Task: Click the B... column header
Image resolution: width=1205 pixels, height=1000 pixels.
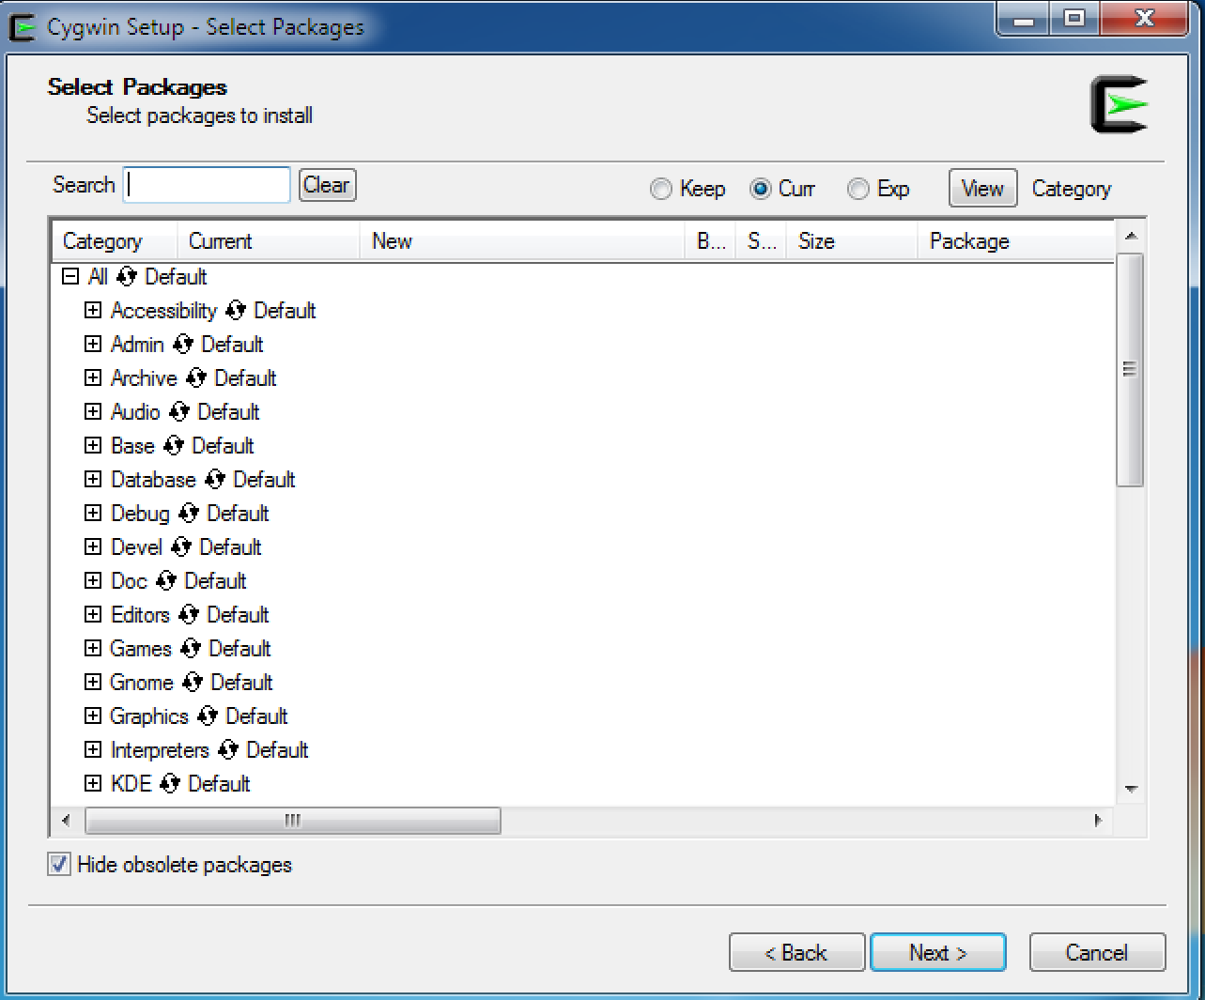Action: pos(710,241)
